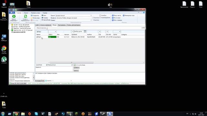
Task: Open the game folder icon in the ribbon
Action: 32,18
